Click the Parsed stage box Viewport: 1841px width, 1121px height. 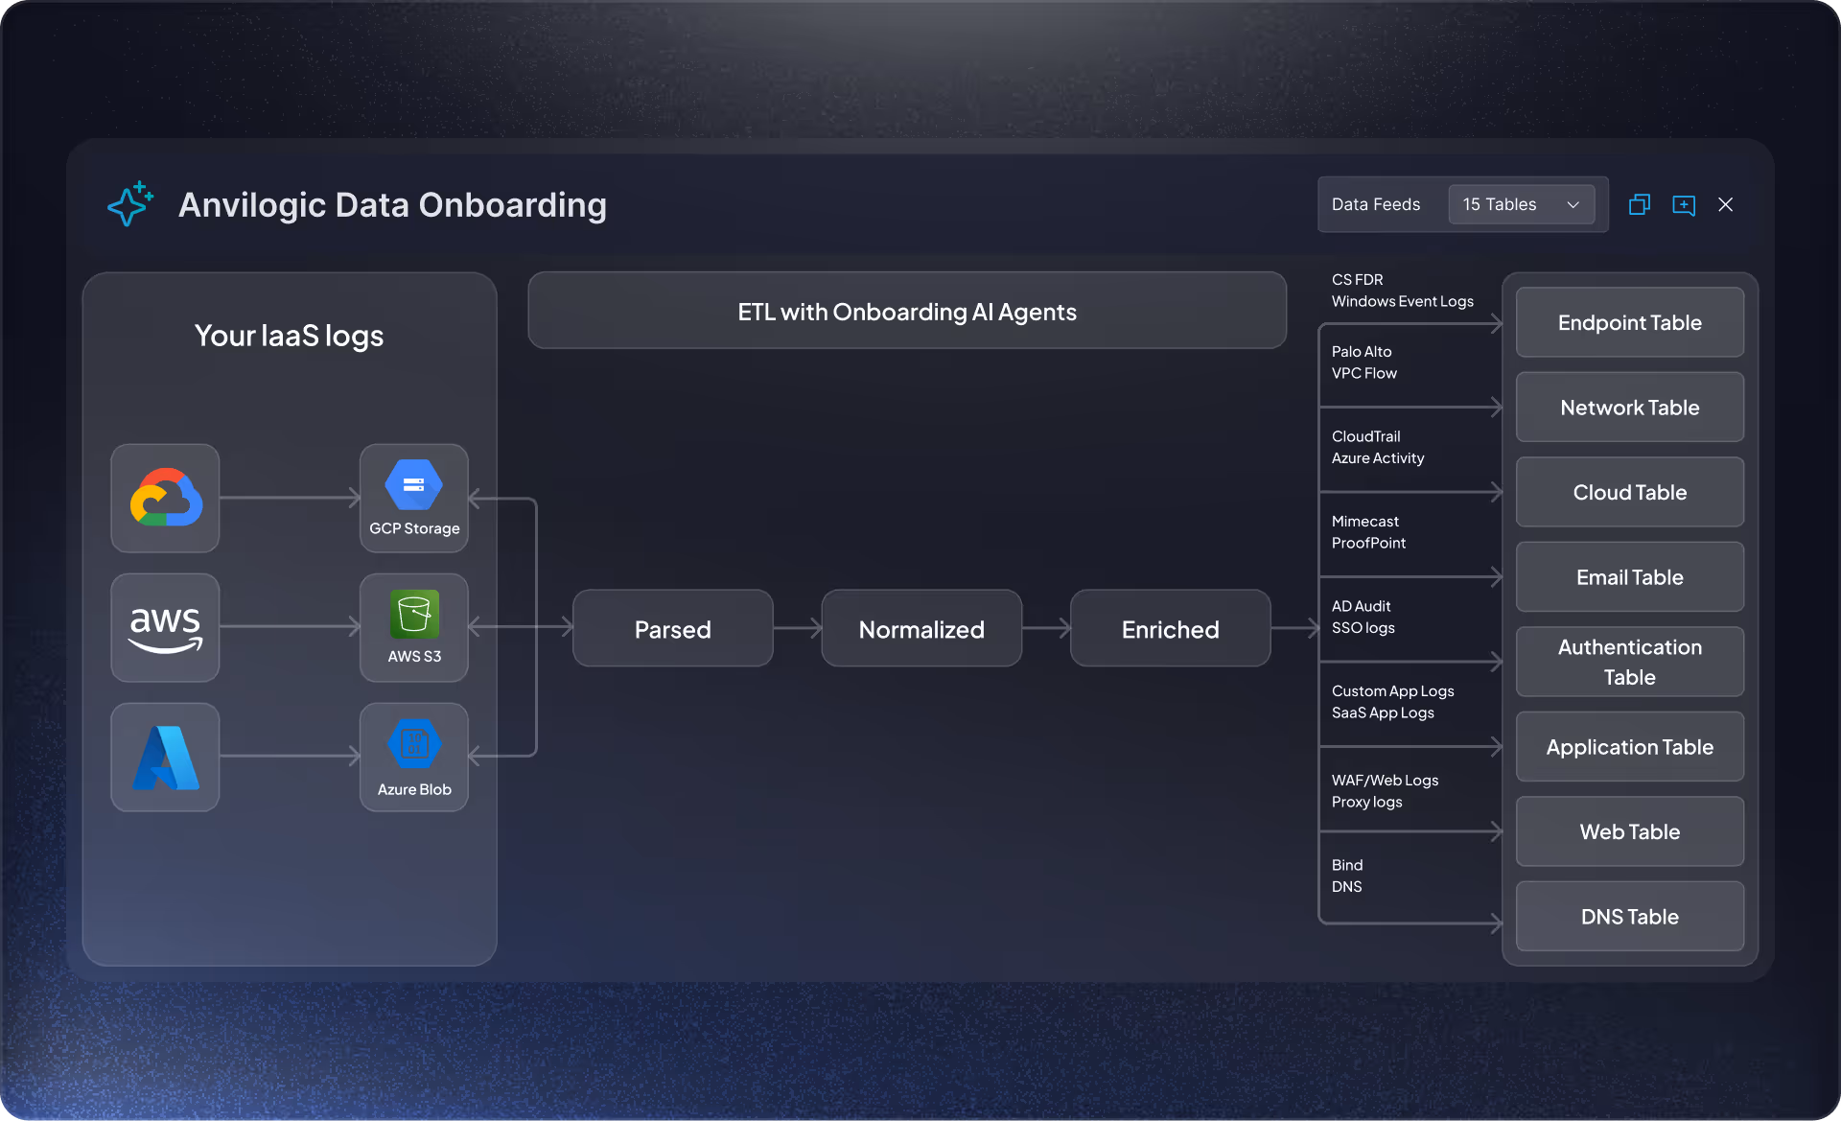[x=672, y=629]
